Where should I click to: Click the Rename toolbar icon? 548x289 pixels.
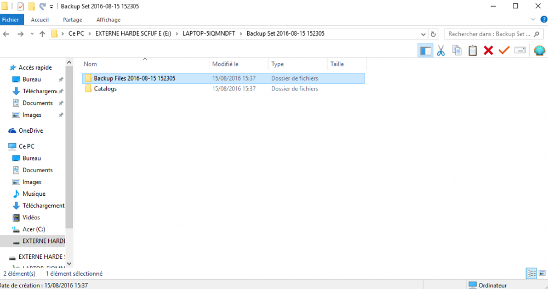[520, 50]
